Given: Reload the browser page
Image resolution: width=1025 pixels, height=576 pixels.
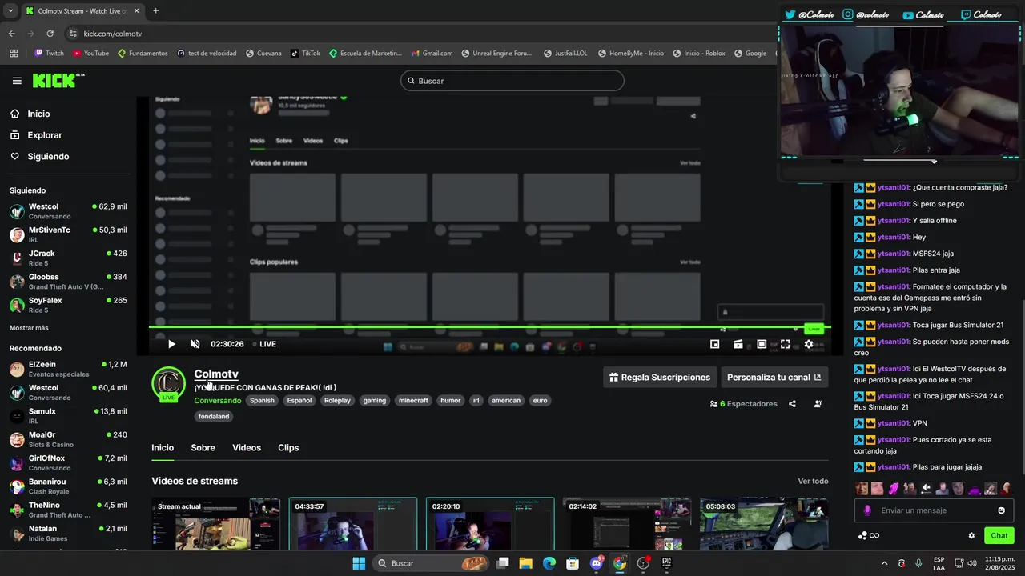Looking at the screenshot, I should [x=50, y=34].
